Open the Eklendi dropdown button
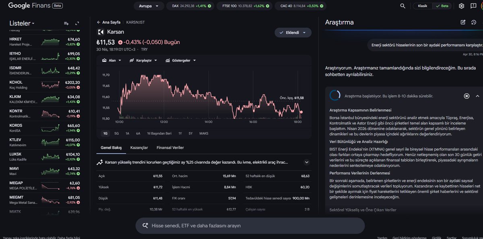 293,33
